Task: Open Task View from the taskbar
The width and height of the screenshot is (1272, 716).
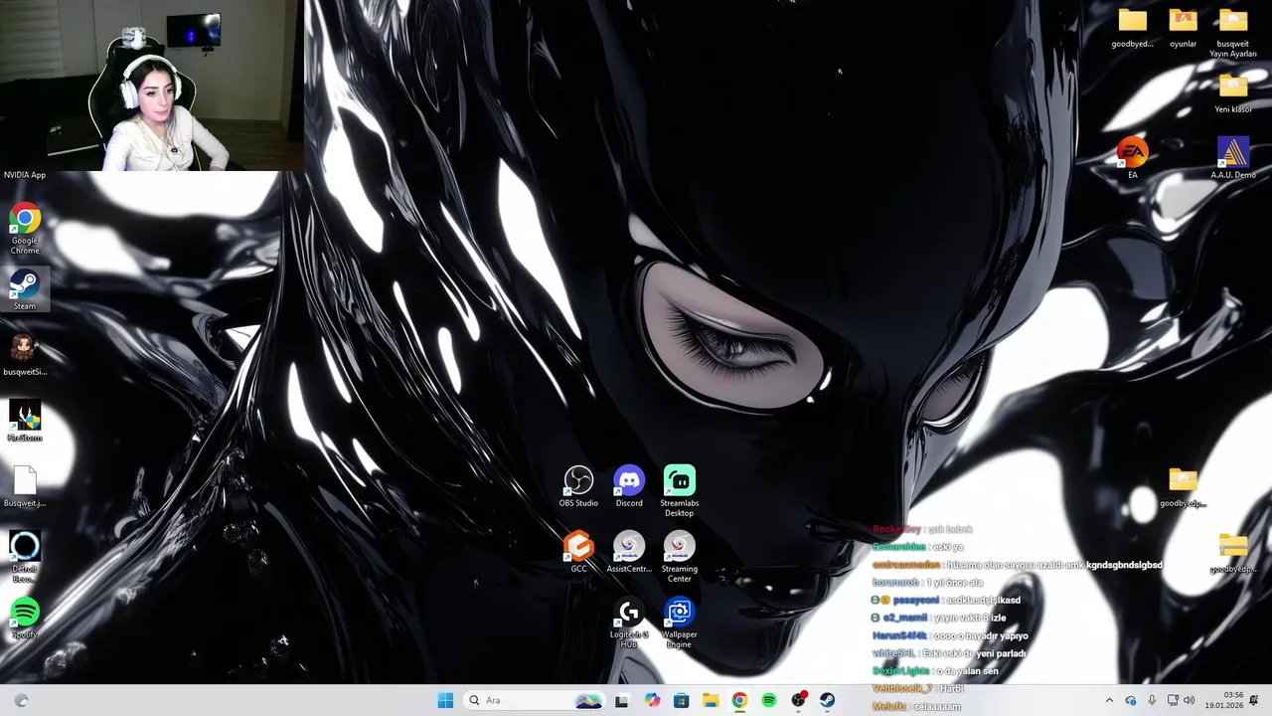Action: pyautogui.click(x=621, y=700)
